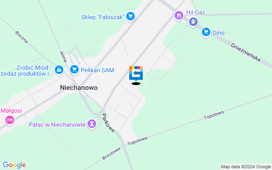This screenshot has width=272, height=170.
Task: Click the purple pin left of Hil-Gaz
Action: click(179, 16)
